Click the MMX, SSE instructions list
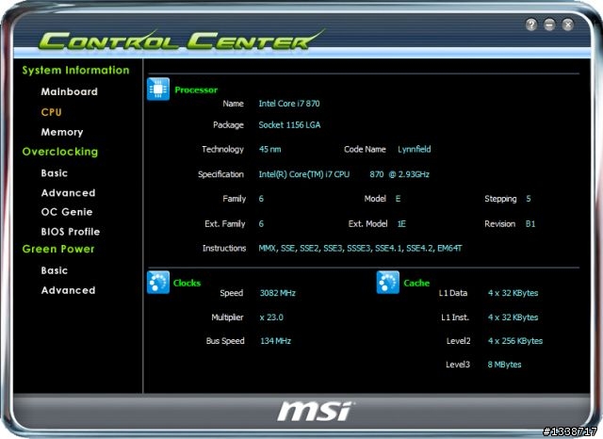Viewport: 603px width, 439px height. [360, 249]
